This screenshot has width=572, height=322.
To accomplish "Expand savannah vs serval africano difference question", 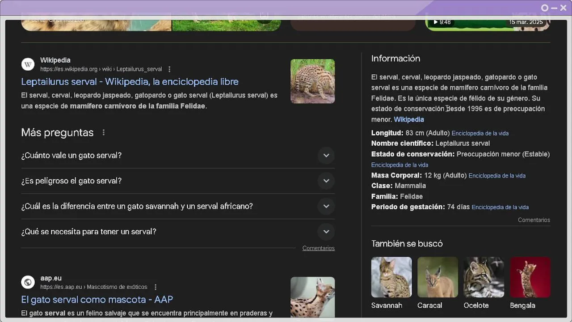I will (x=178, y=206).
